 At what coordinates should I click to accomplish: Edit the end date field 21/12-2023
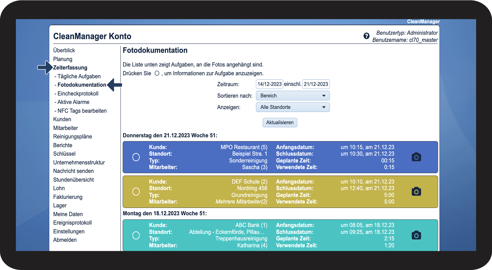[x=316, y=84]
